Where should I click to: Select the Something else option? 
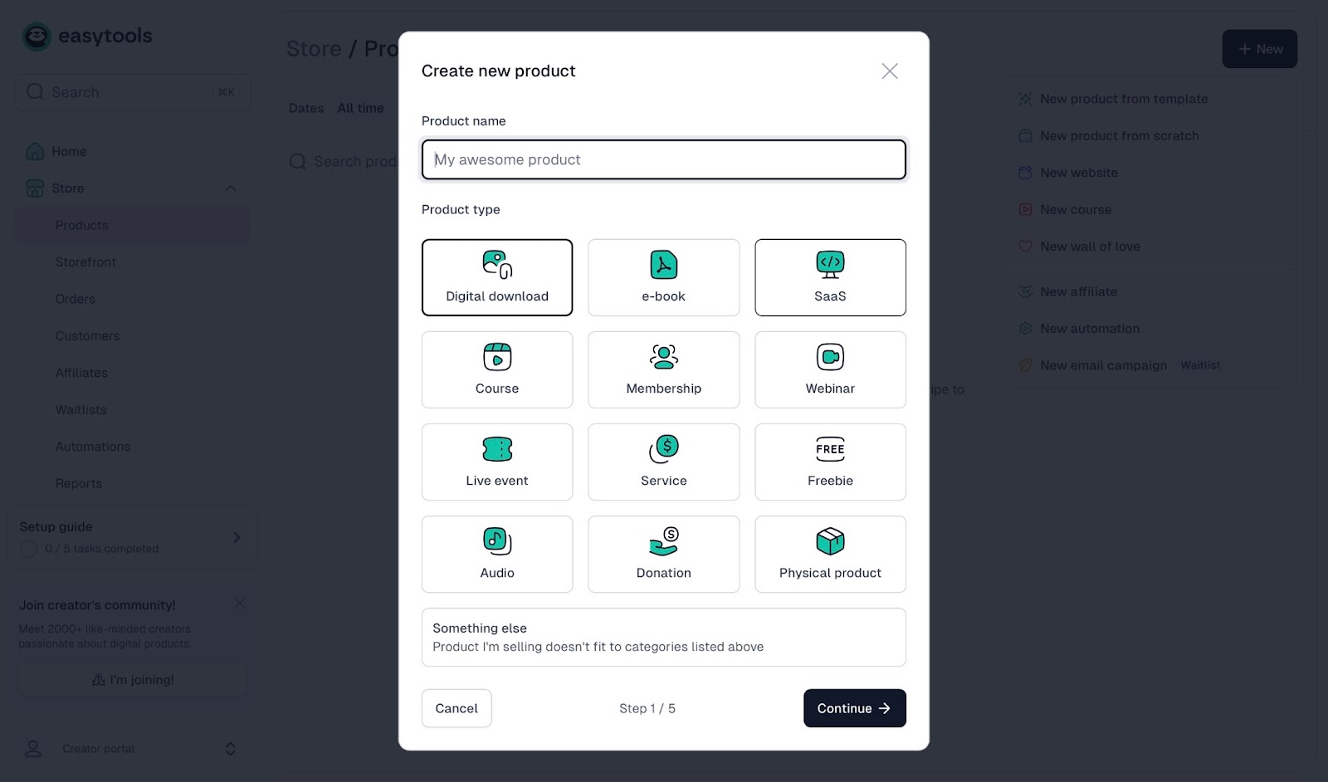(x=663, y=637)
